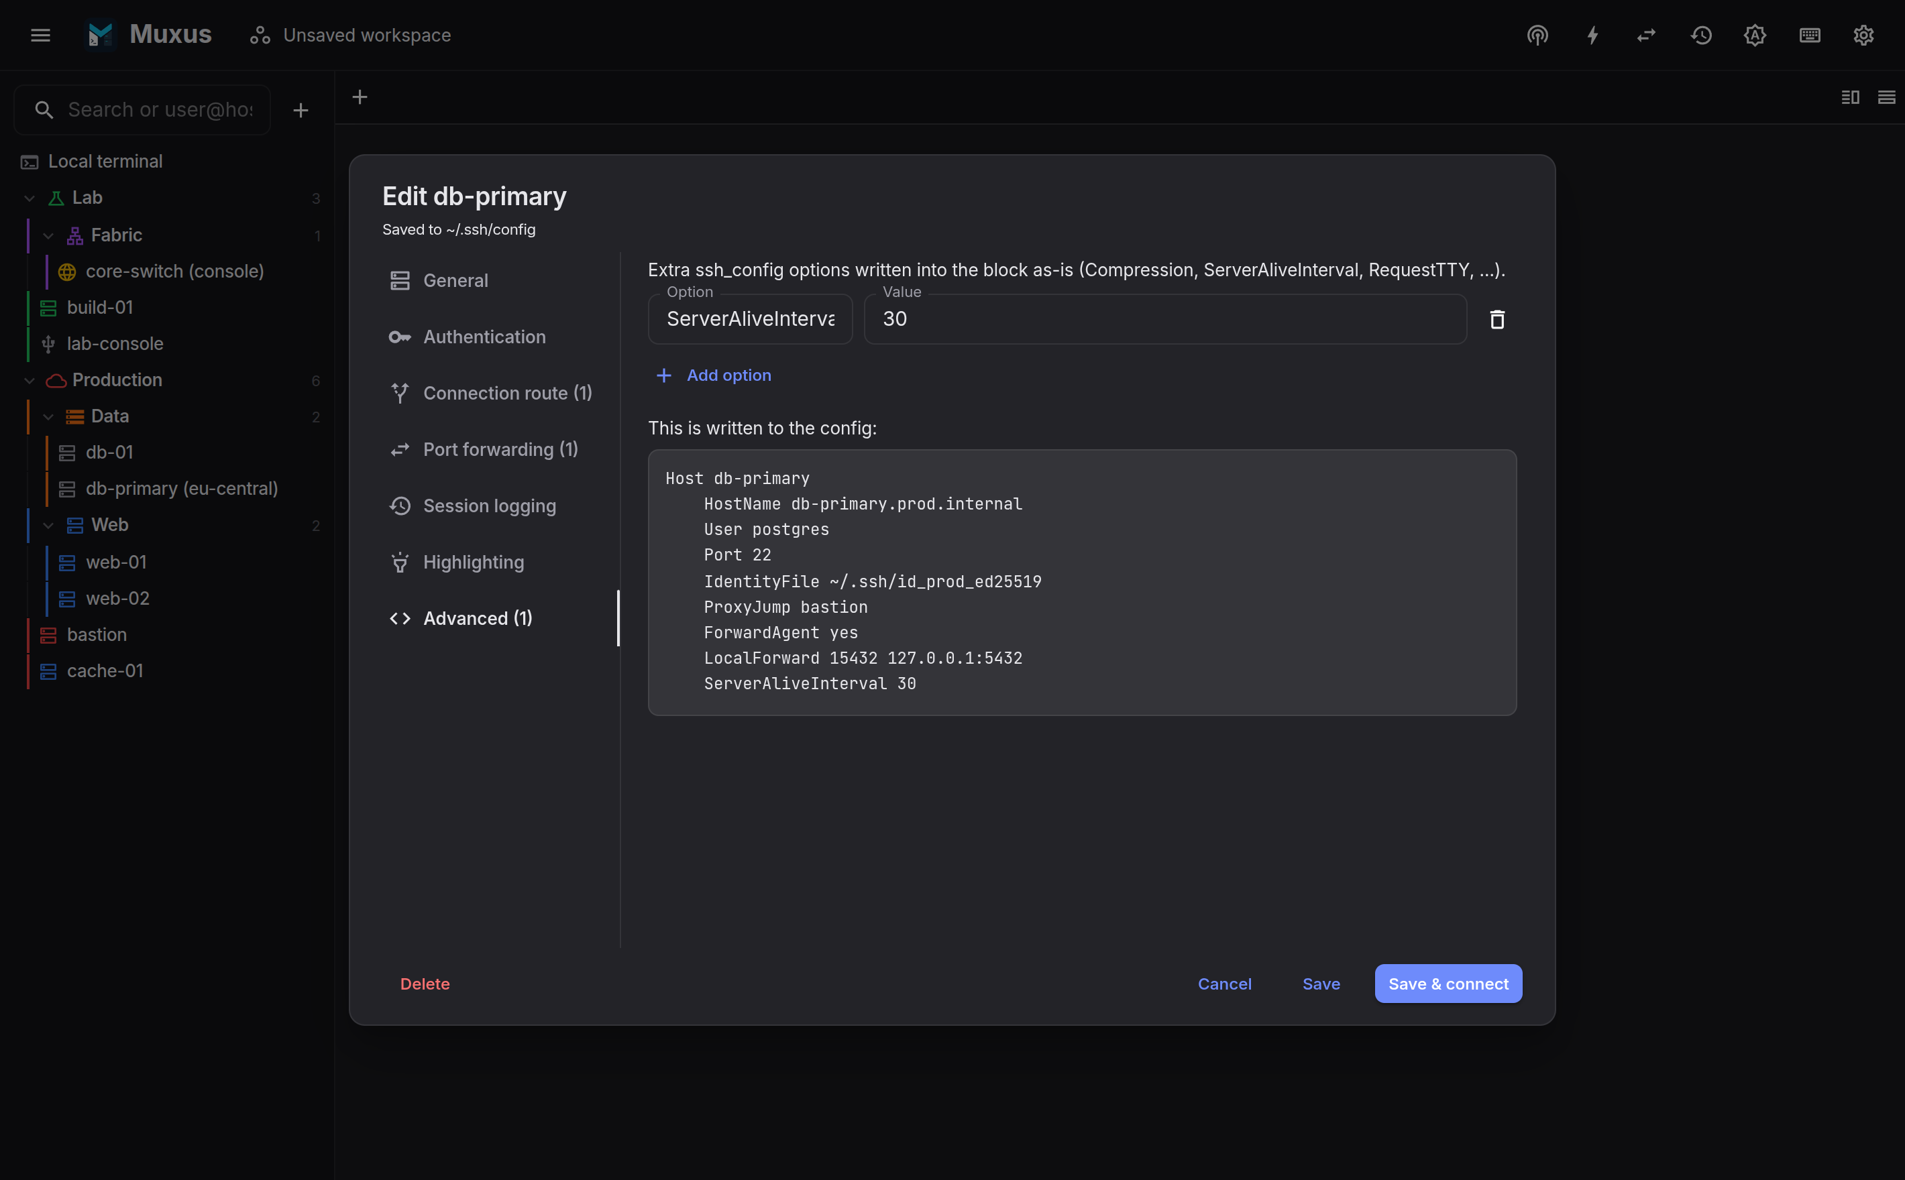Viewport: 1905px width, 1180px height.
Task: Click the Lab flask group icon
Action: (56, 198)
